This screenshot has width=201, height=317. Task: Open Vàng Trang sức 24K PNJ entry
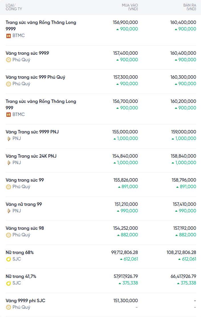(31, 156)
